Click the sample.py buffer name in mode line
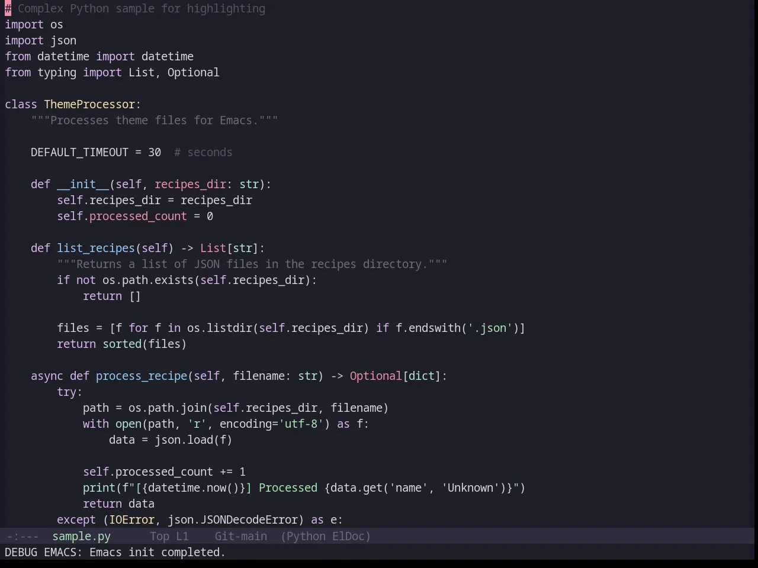Screen dimensions: 758x568 point(81,536)
